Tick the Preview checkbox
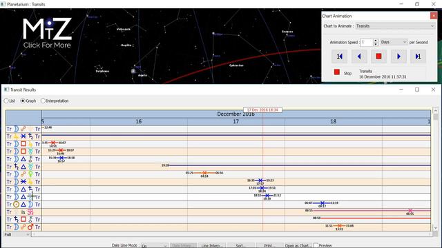This screenshot has height=248, width=442. click(316, 245)
